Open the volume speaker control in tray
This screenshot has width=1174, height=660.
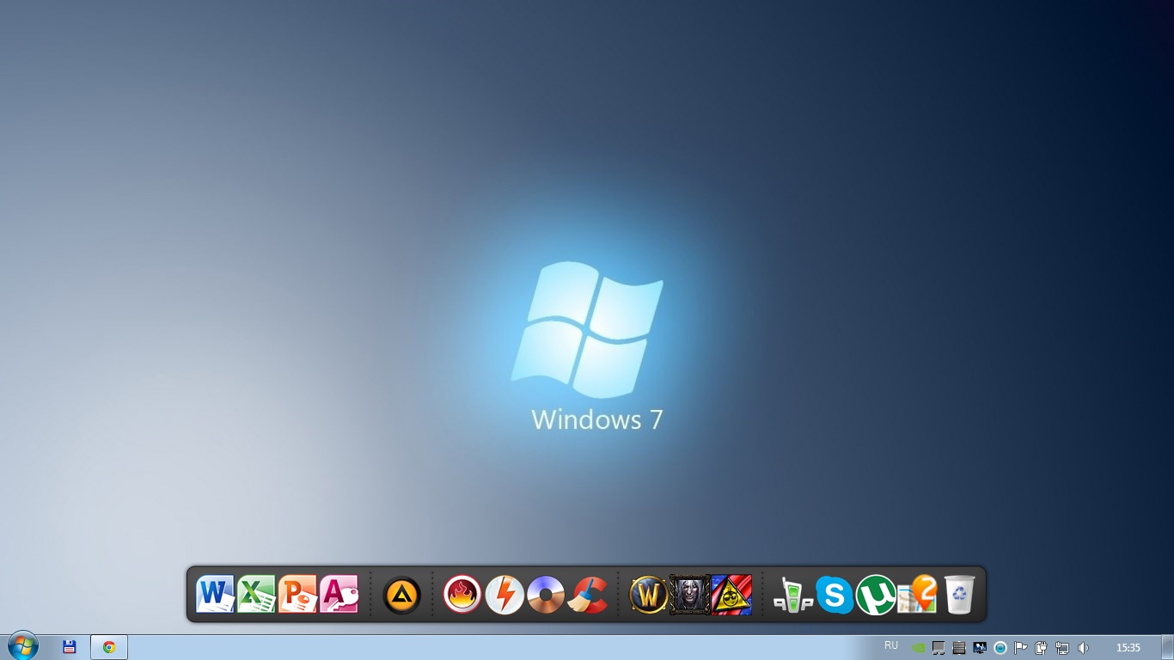pos(1083,648)
